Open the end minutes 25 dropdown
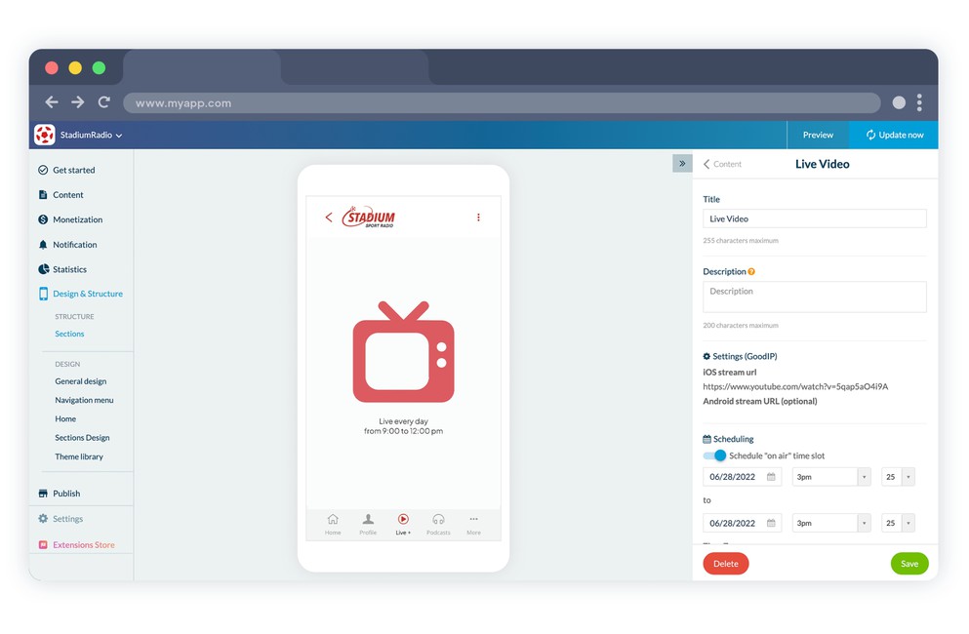 [x=908, y=523]
